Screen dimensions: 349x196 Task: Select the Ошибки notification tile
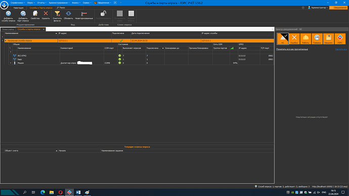[x=294, y=39]
